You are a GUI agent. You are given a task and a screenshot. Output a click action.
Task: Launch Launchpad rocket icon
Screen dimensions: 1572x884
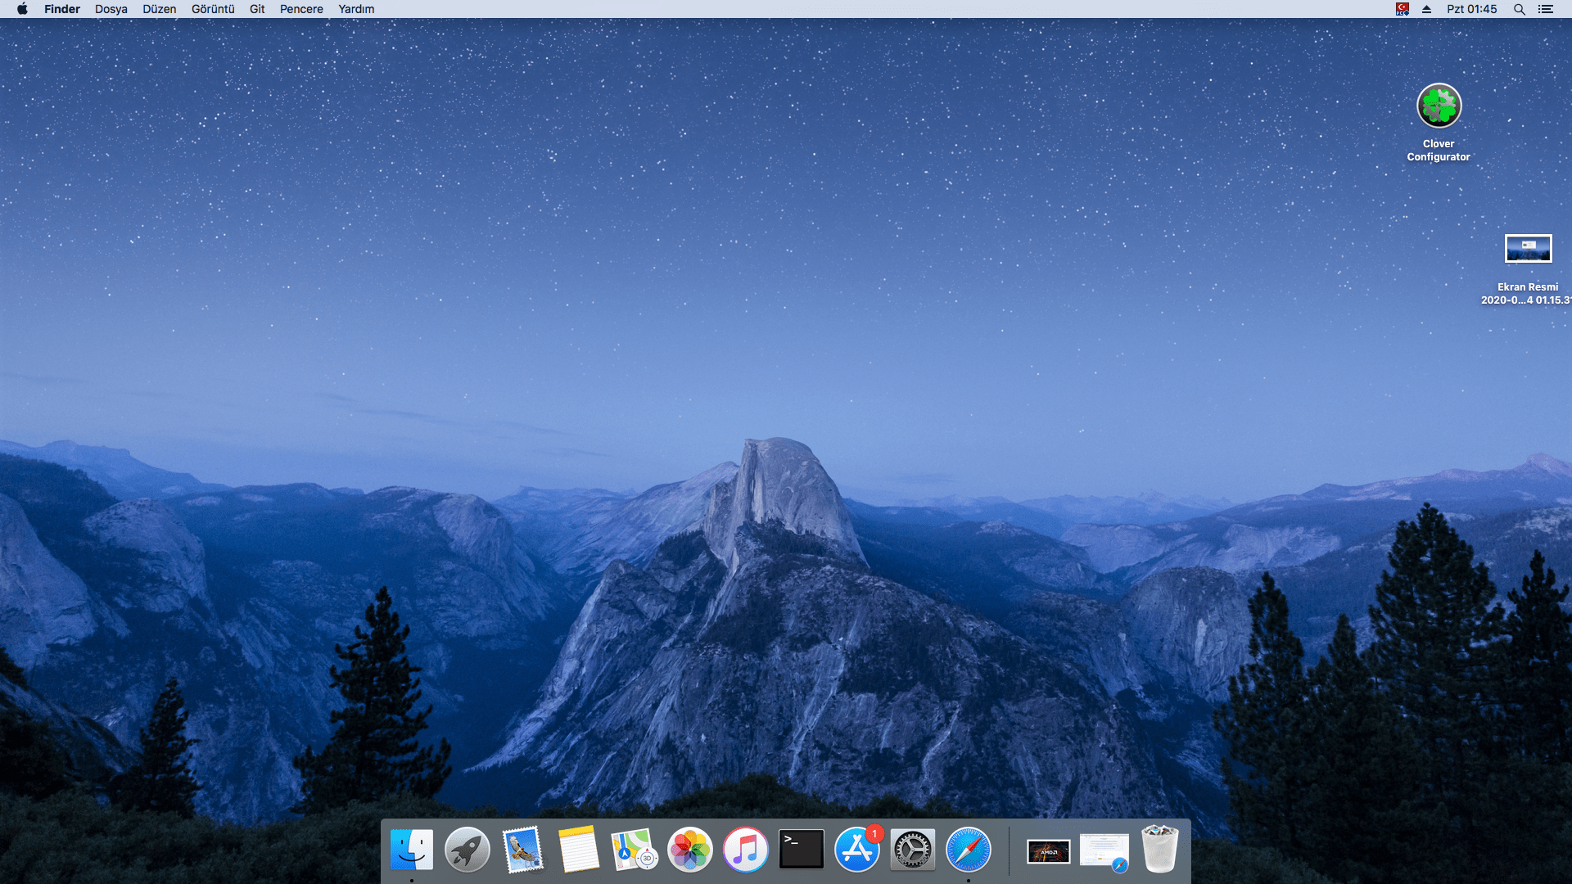coord(467,850)
